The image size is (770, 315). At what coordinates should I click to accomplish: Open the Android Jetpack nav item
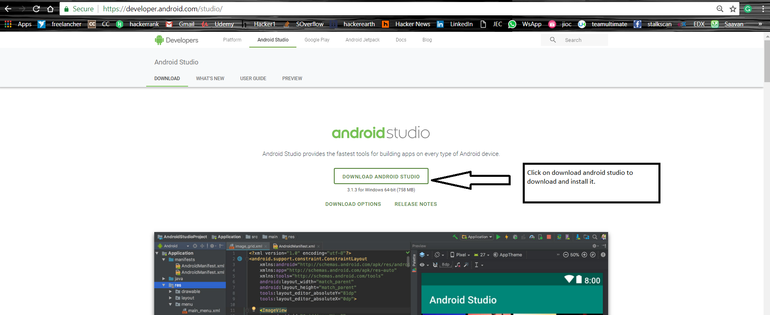pos(362,40)
